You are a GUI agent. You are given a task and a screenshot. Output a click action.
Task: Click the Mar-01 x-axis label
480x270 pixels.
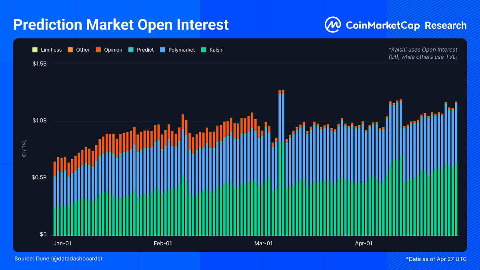(x=264, y=243)
